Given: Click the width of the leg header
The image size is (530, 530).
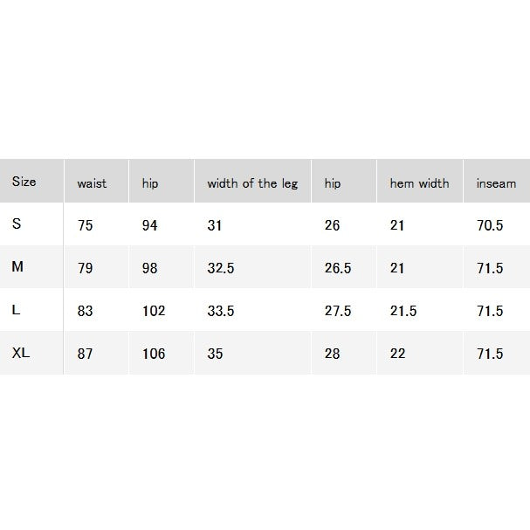Looking at the screenshot, I should [x=252, y=183].
